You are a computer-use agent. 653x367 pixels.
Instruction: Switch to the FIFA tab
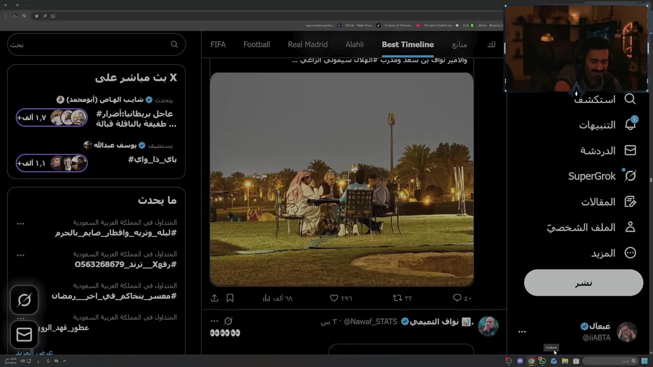(x=218, y=44)
